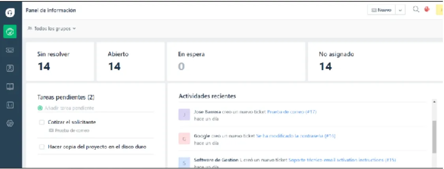The width and height of the screenshot is (444, 169).
Task: Click the S avatar for Software de Gestion
Action: [x=184, y=163]
